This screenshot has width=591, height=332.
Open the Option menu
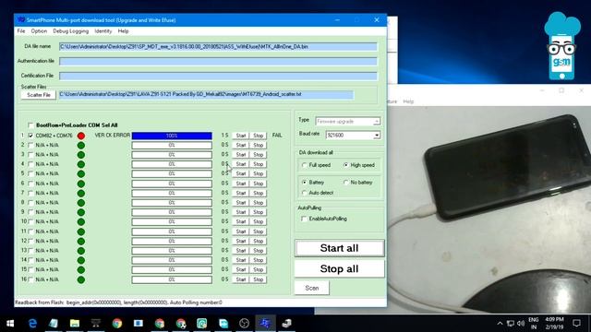click(x=39, y=31)
